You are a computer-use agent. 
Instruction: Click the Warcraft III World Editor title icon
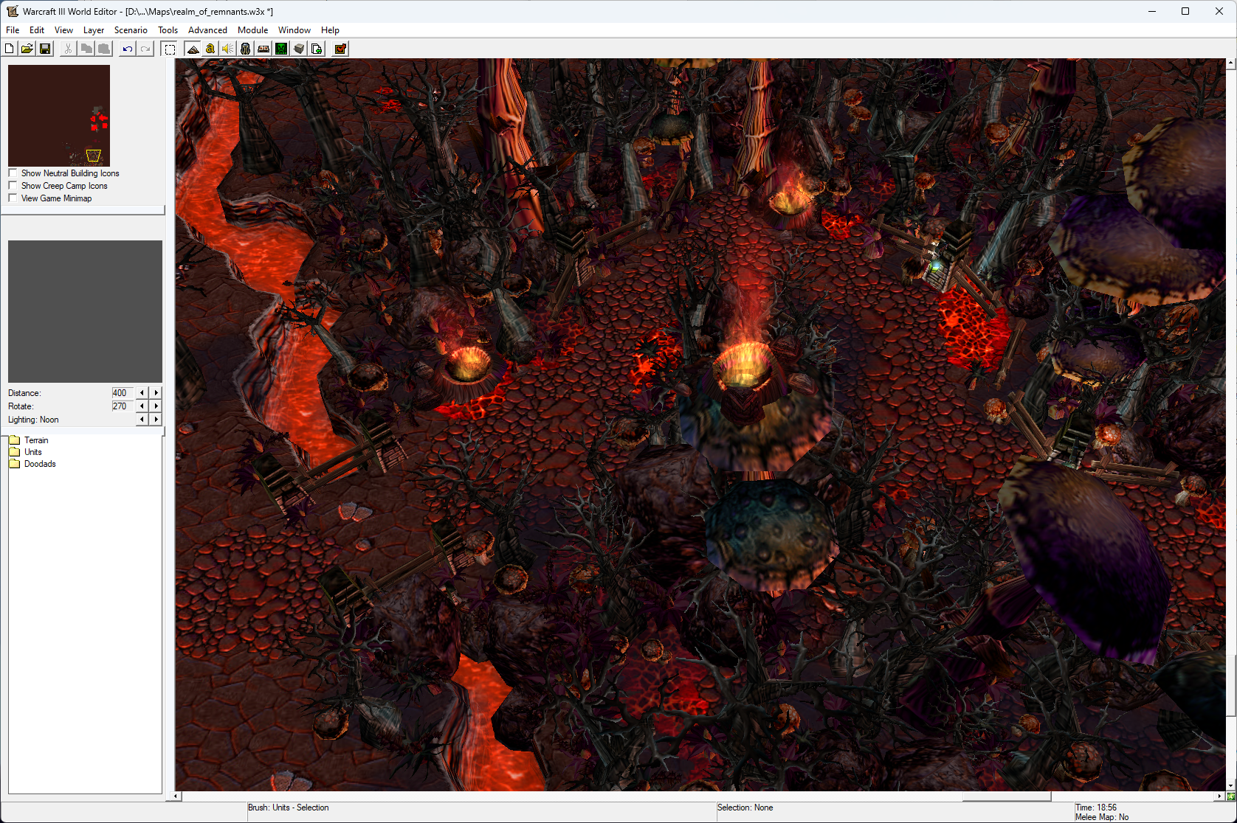point(12,11)
